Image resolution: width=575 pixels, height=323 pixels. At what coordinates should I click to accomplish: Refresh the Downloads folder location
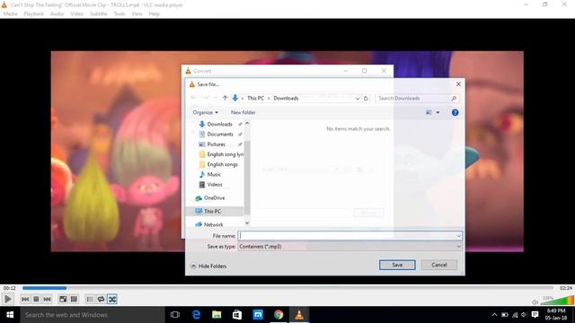[366, 98]
